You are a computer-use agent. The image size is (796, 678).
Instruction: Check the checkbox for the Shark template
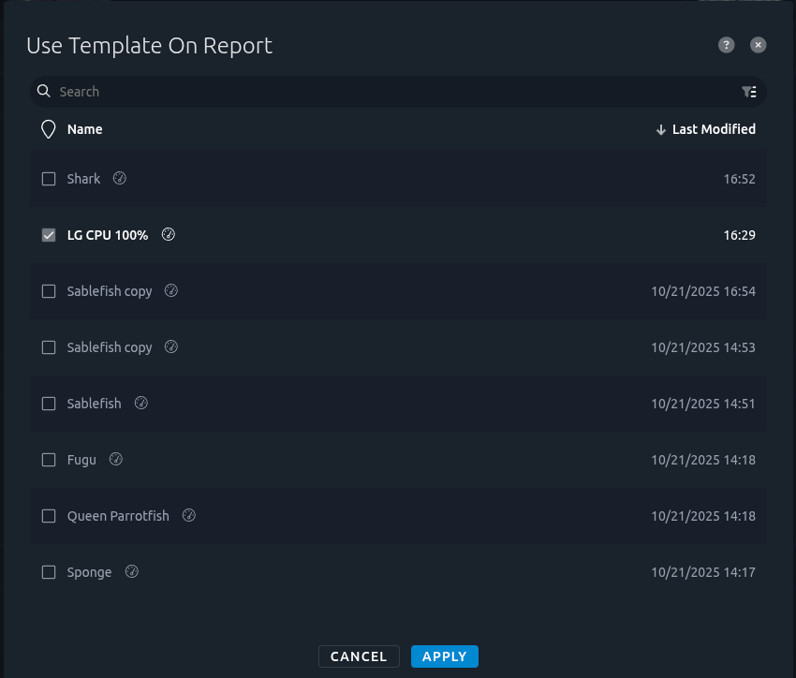tap(49, 178)
